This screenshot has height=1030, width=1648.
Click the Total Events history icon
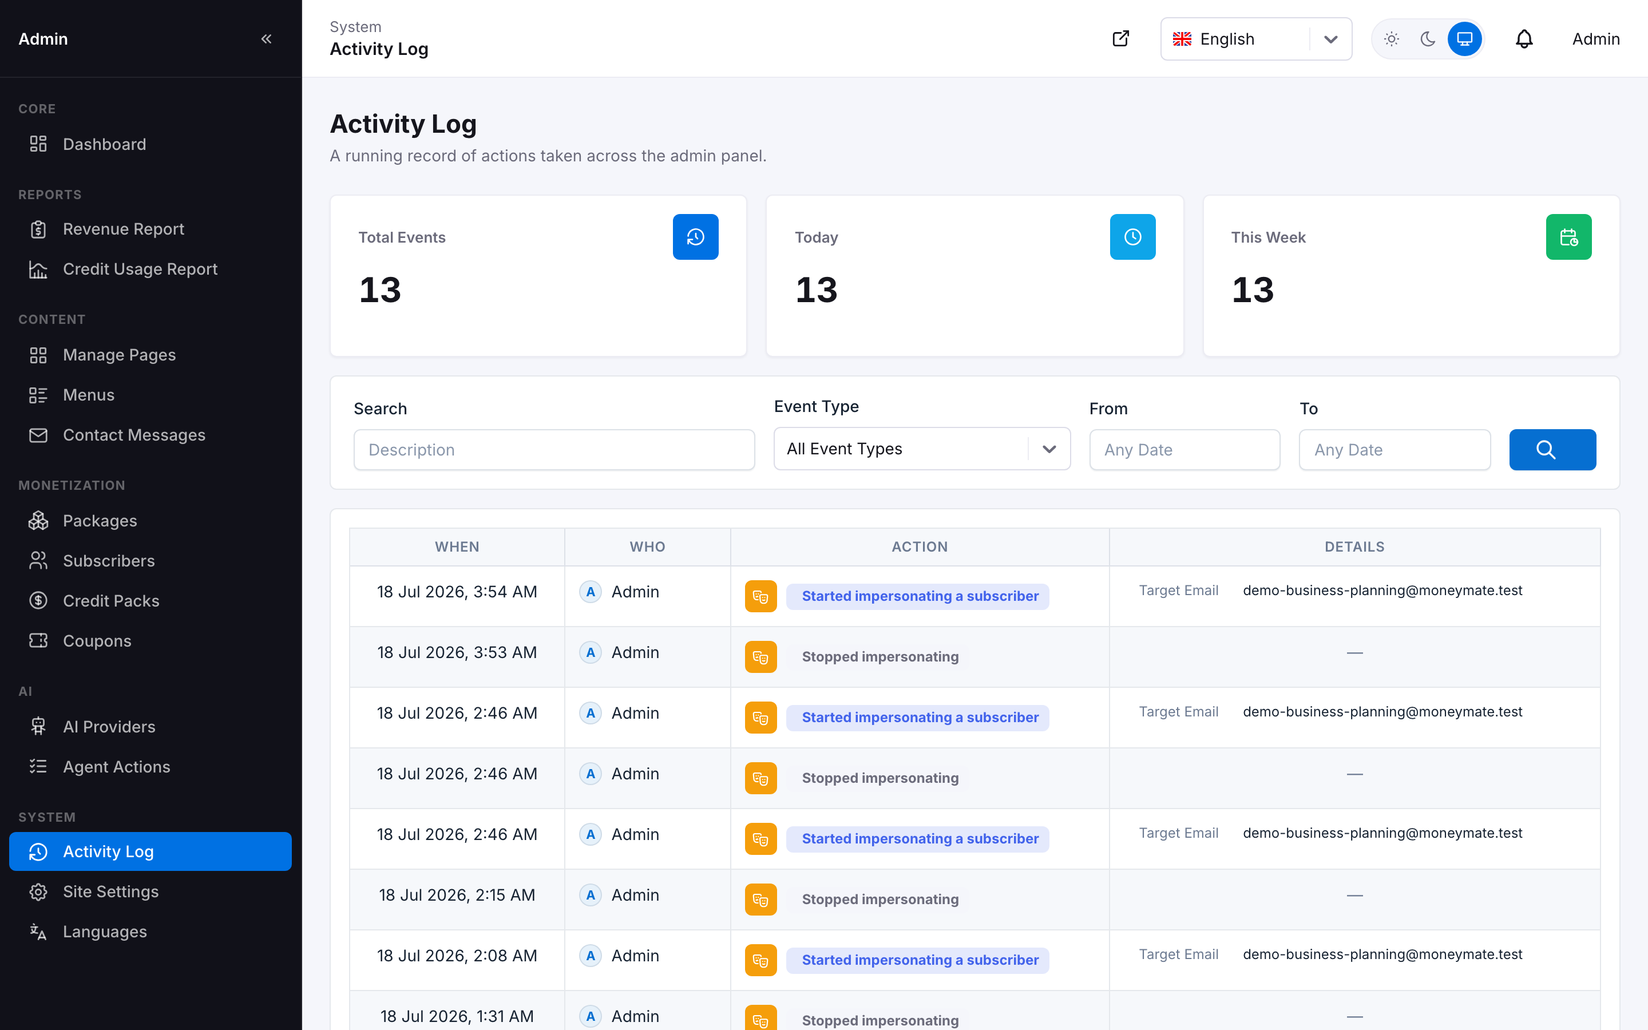tap(695, 236)
